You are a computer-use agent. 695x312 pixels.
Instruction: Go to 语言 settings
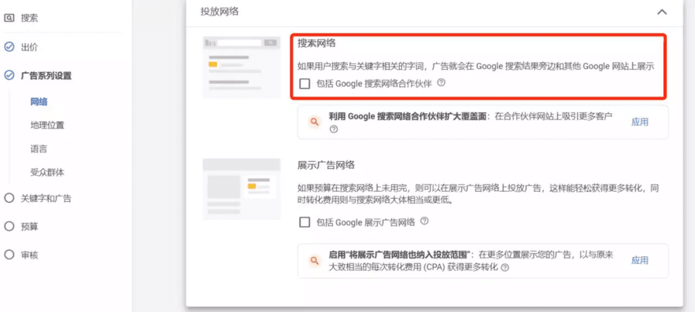pos(39,149)
